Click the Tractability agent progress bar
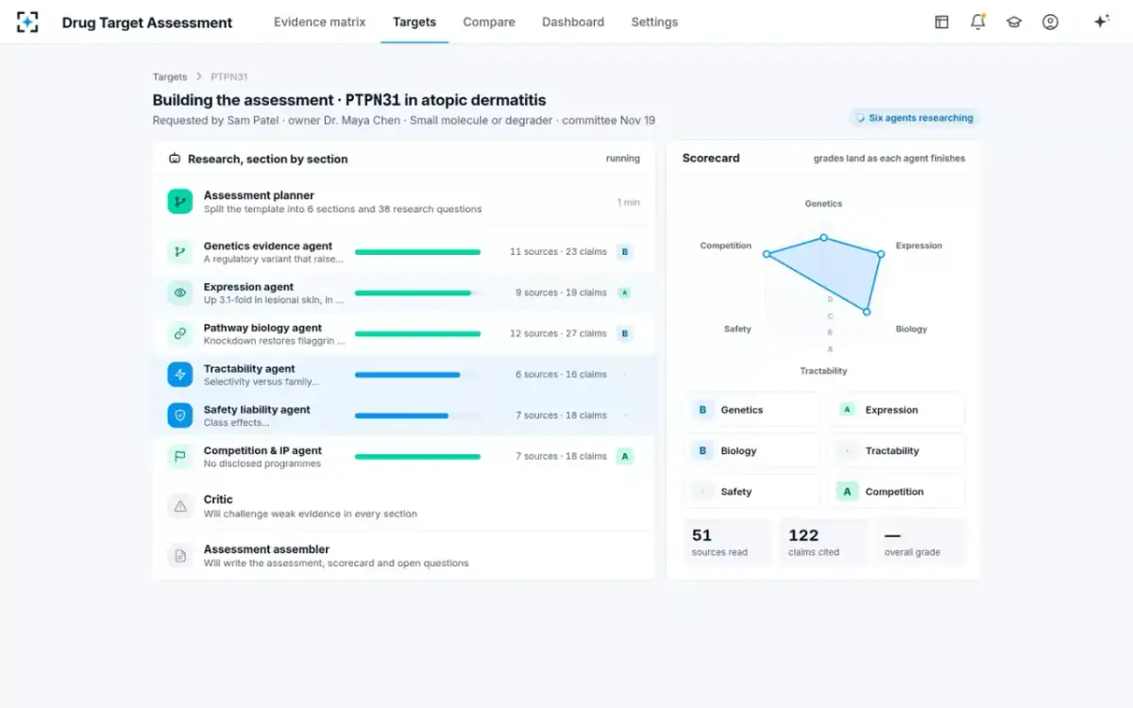 (417, 375)
